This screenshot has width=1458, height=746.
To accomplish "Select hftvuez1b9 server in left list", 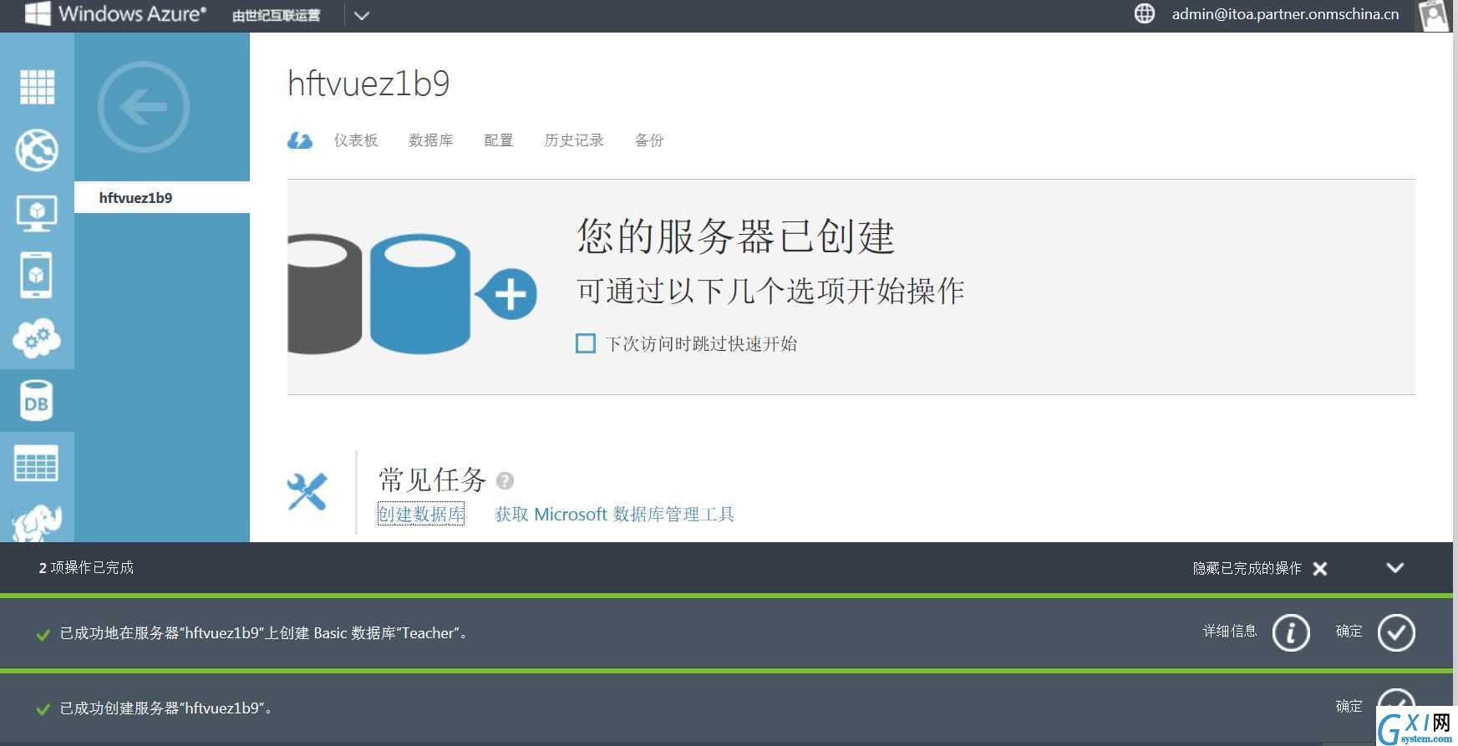I will click(x=162, y=198).
